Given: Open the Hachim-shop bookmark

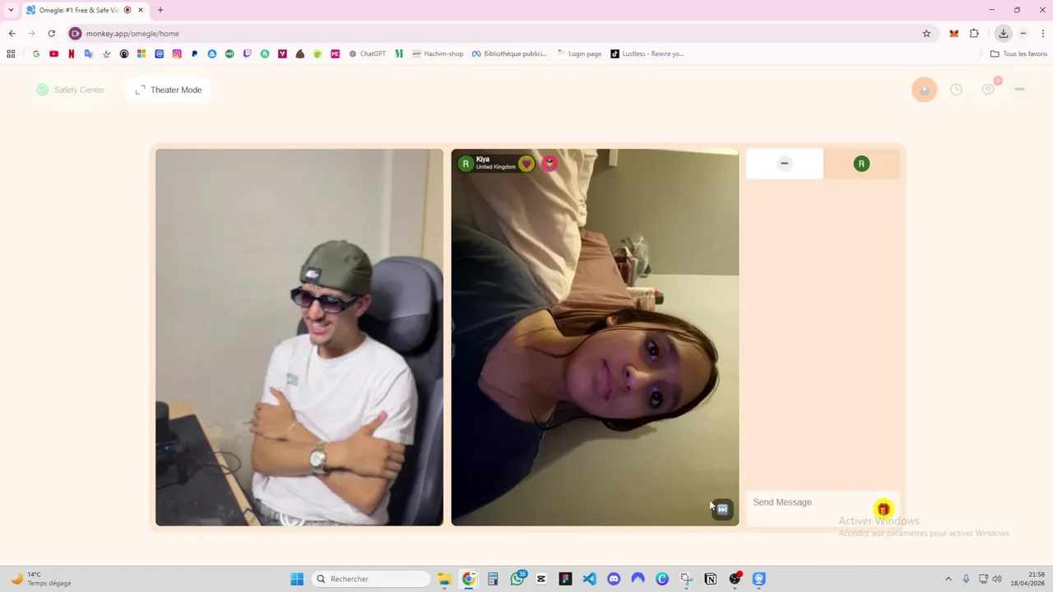Looking at the screenshot, I should (438, 53).
